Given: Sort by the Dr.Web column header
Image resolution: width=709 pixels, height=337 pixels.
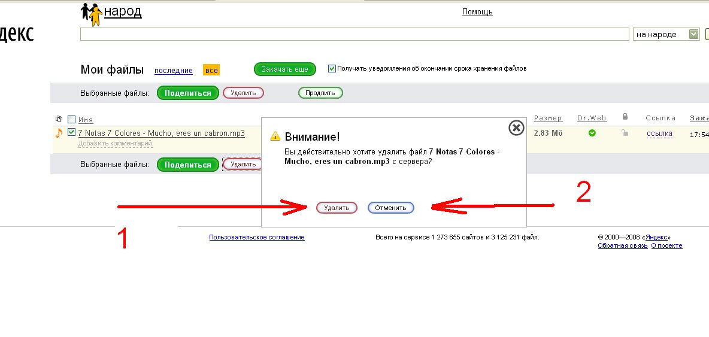Looking at the screenshot, I should pyautogui.click(x=592, y=118).
